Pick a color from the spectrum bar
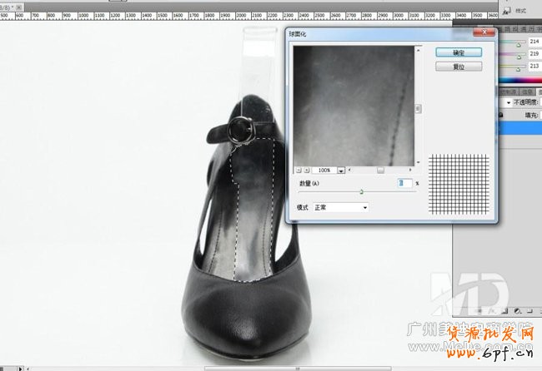Viewport: 542px width, 371px height. click(x=519, y=80)
